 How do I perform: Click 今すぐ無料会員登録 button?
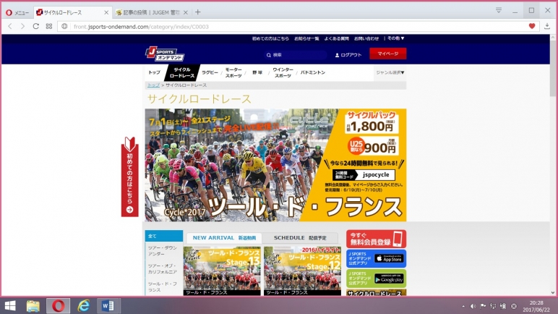point(376,239)
